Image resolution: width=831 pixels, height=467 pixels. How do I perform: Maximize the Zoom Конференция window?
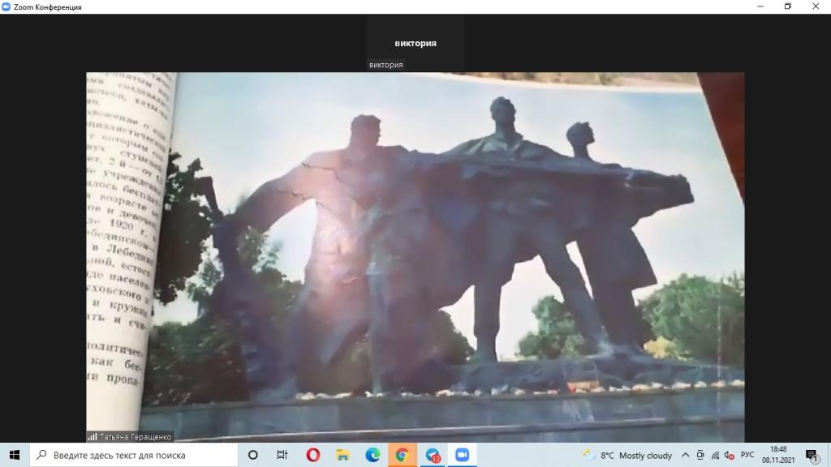pos(787,6)
